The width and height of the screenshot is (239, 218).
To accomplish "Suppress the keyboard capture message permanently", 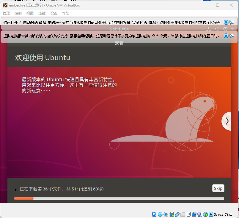I will tap(232, 23).
